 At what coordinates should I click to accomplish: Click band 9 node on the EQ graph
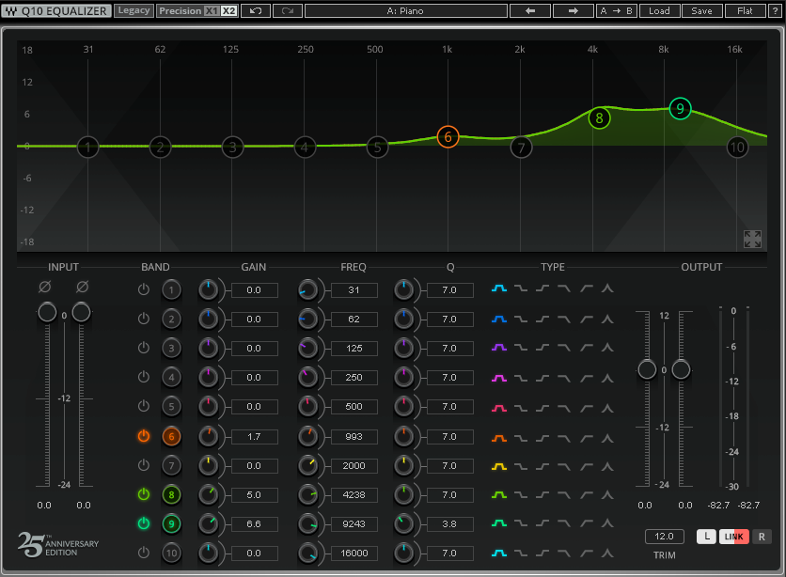681,108
